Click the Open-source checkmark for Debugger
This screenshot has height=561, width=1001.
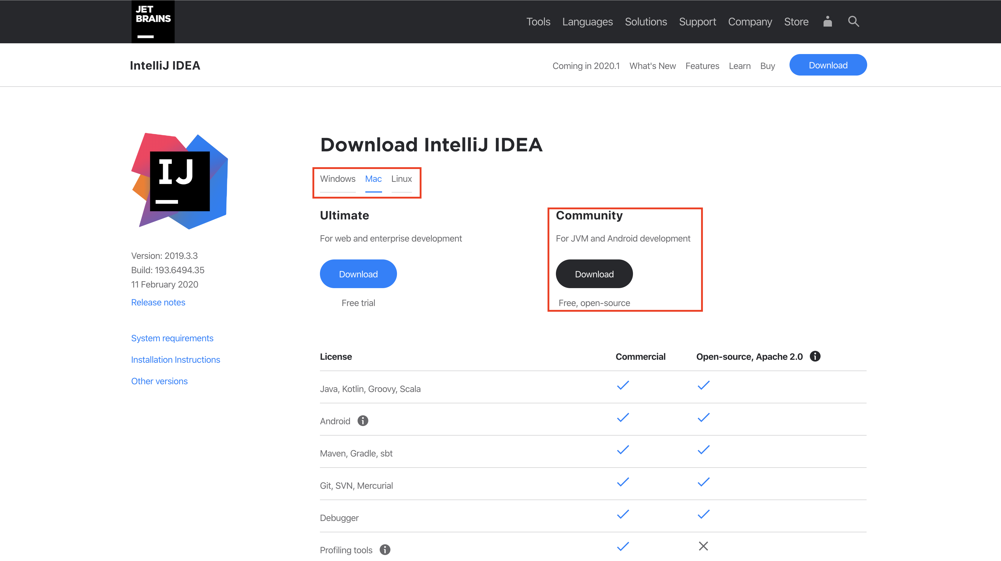(703, 514)
